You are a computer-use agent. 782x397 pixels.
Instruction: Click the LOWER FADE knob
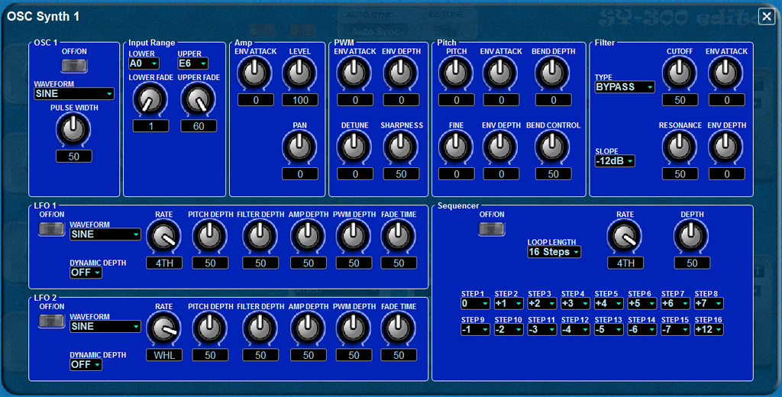click(150, 99)
